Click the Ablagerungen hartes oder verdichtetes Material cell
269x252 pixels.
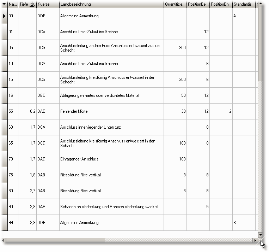point(111,95)
